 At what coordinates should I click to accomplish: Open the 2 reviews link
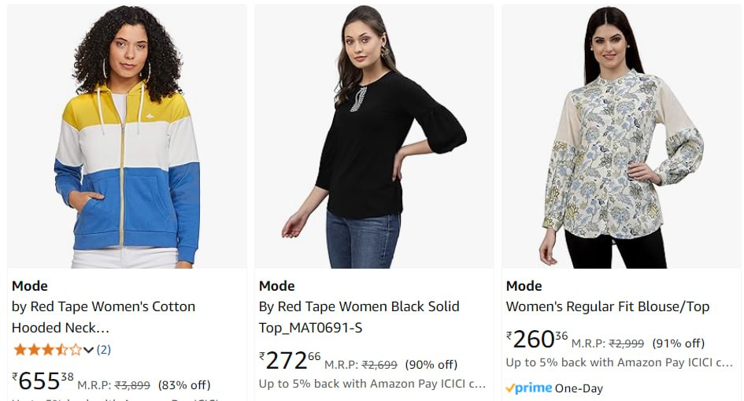[104, 349]
